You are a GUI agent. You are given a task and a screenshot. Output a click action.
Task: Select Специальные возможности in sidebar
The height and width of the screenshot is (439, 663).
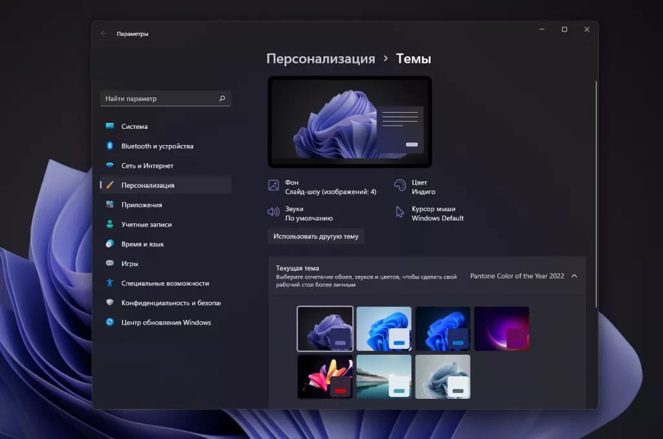(164, 284)
